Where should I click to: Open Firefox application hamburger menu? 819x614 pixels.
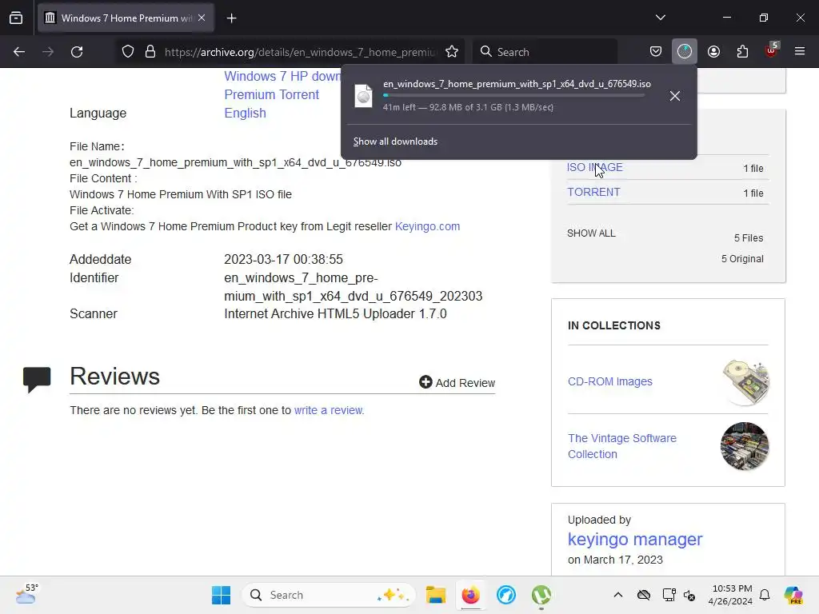(800, 51)
